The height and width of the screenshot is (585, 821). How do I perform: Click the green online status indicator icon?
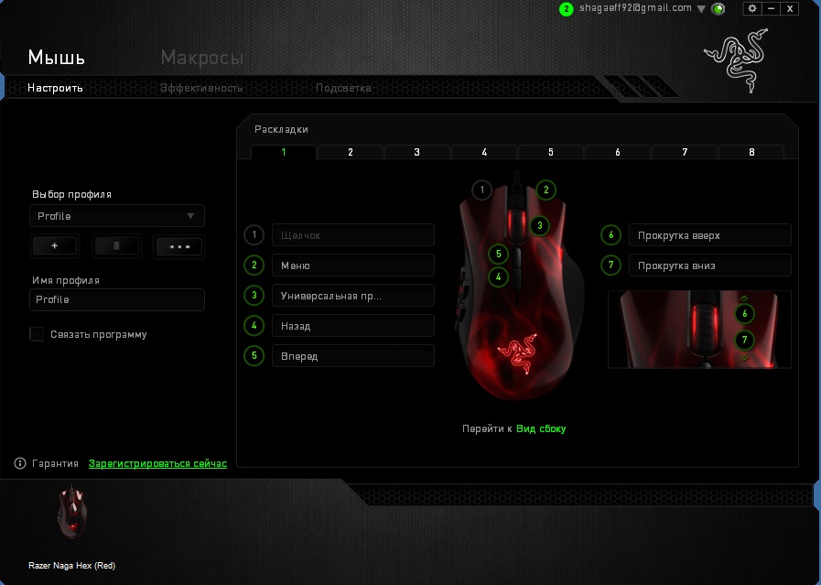[x=718, y=9]
